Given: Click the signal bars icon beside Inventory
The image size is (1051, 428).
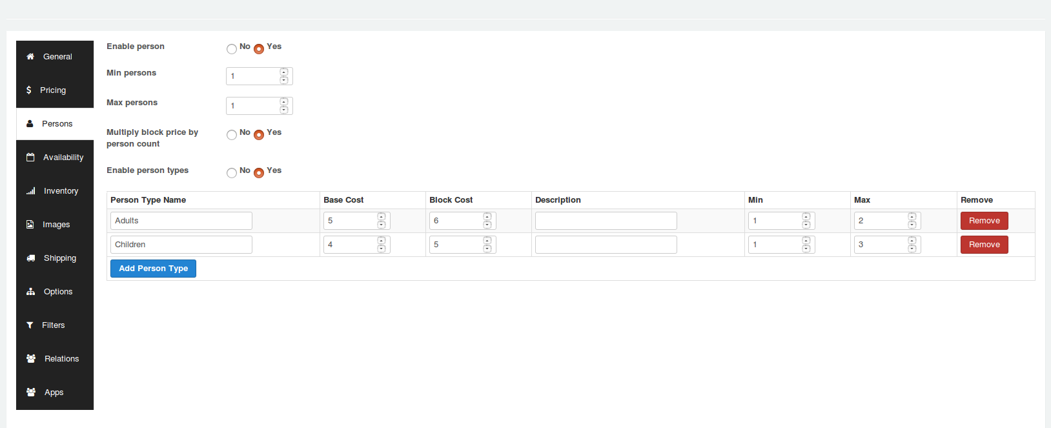Looking at the screenshot, I should tap(30, 191).
